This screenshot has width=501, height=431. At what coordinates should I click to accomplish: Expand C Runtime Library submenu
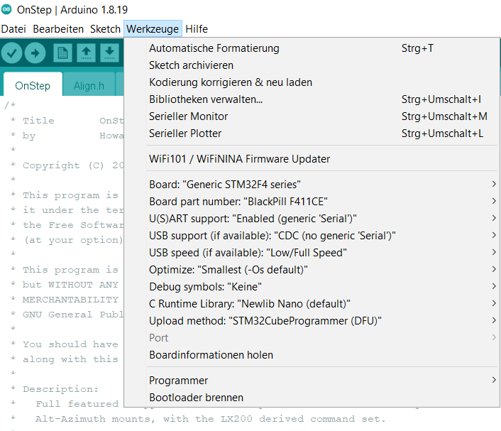click(x=312, y=304)
